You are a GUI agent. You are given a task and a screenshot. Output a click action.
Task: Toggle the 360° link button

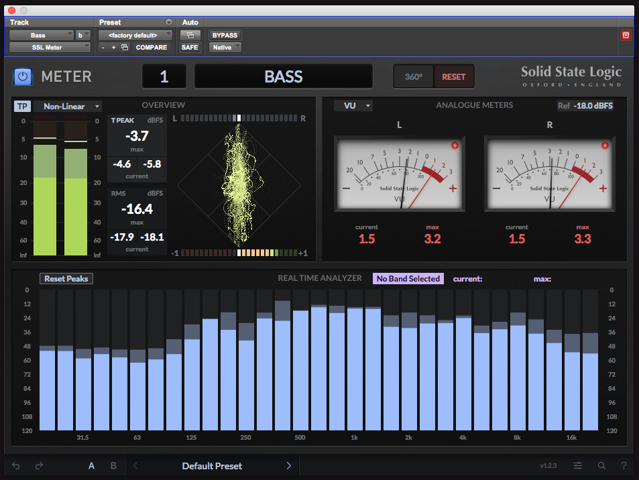413,76
